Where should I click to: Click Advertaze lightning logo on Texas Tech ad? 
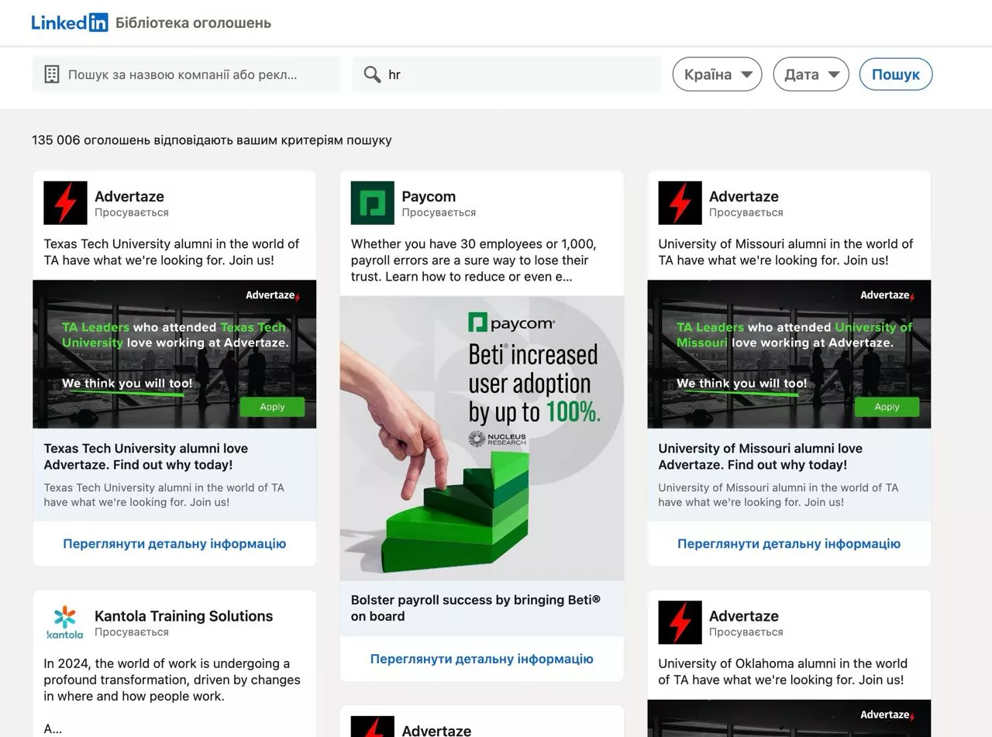(65, 203)
